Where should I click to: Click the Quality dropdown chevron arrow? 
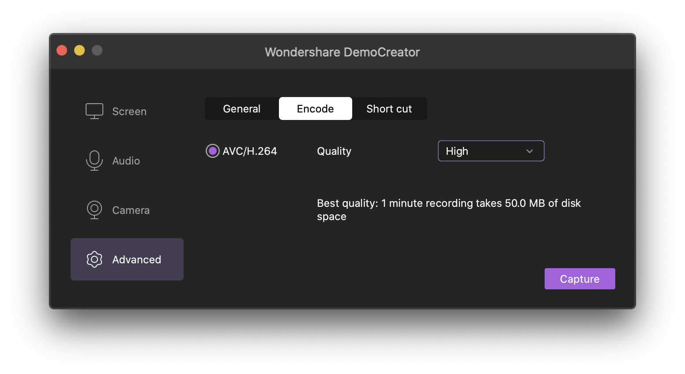click(530, 151)
